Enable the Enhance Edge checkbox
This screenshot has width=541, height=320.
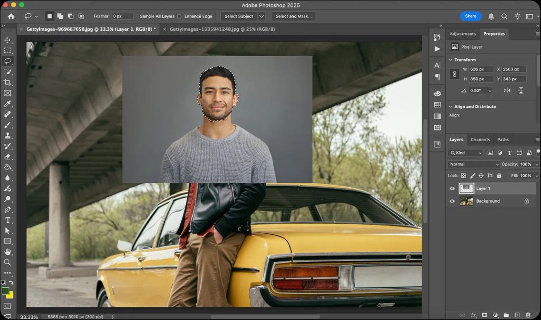(x=180, y=16)
